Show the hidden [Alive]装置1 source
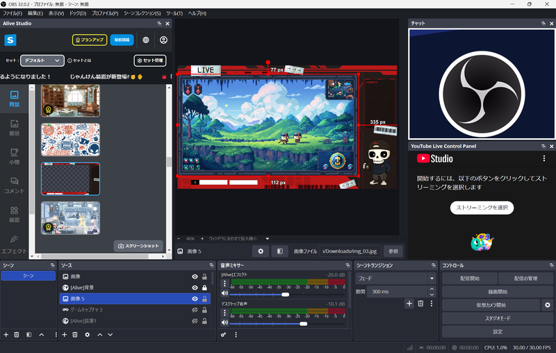Screen dimensions: 556x353 195,321
